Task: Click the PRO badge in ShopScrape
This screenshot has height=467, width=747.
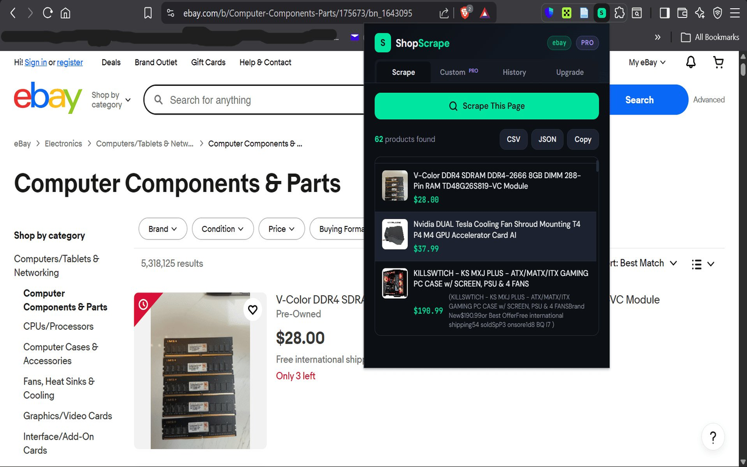Action: (x=587, y=43)
